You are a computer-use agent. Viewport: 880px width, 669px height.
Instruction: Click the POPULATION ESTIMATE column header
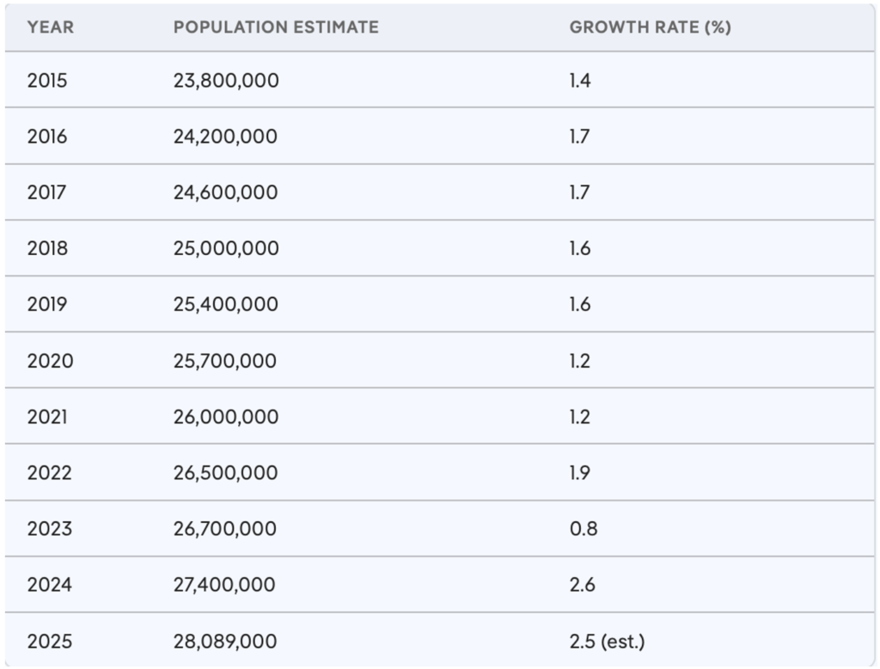pos(276,27)
